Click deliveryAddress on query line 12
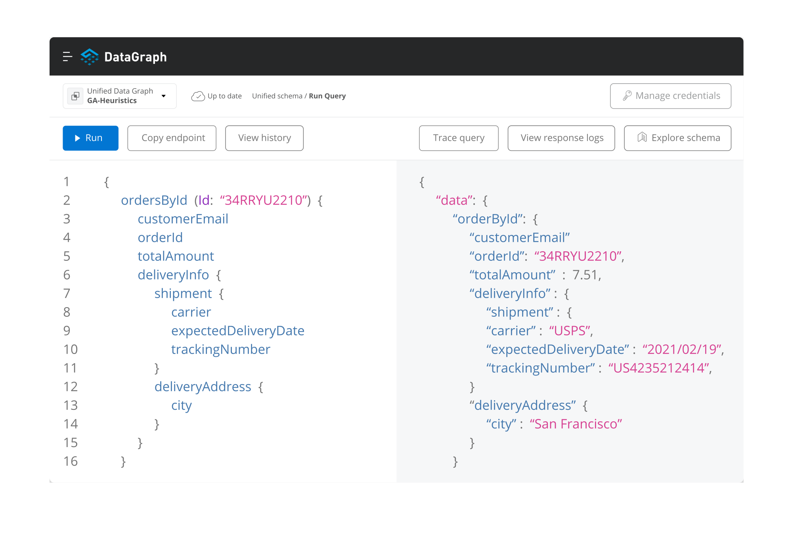 point(203,387)
